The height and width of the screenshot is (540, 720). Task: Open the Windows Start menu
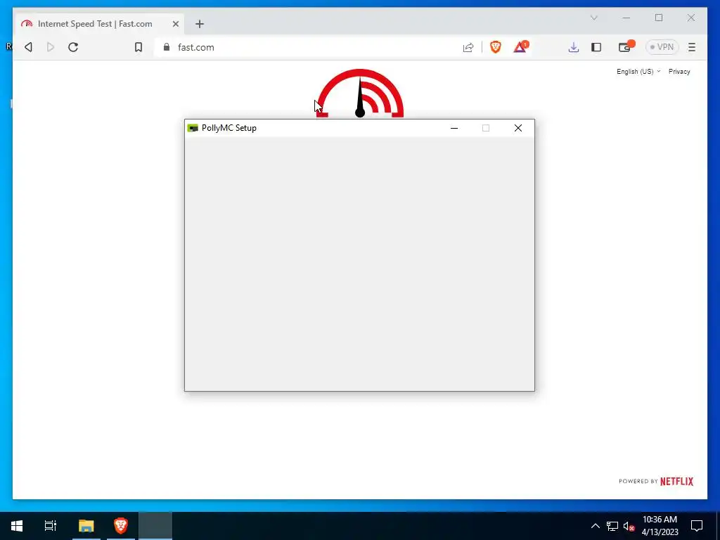pyautogui.click(x=17, y=526)
